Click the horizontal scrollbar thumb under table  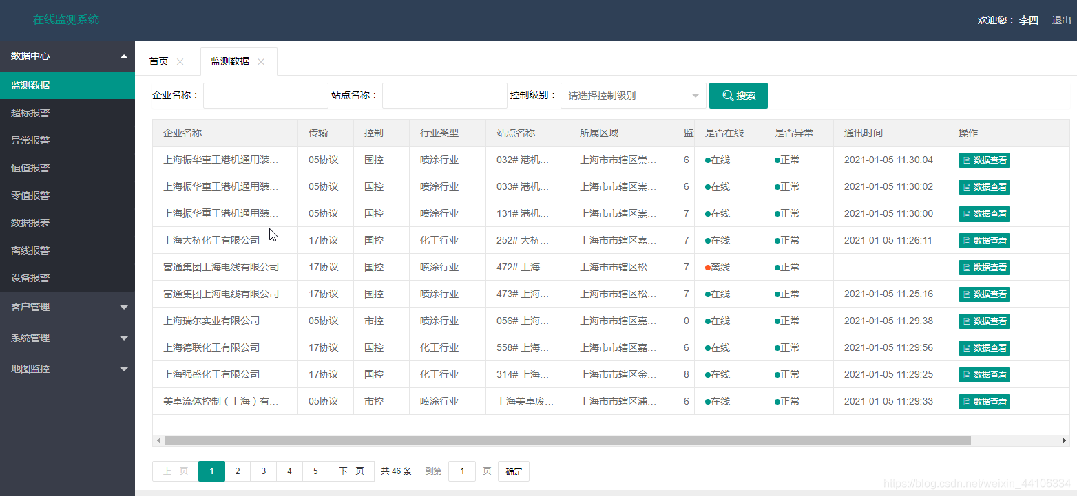click(x=567, y=440)
